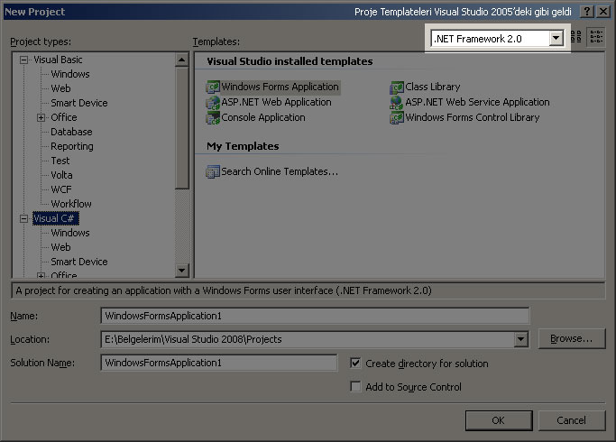Select Smart Device under Visual Basic
The image size is (616, 442).
(x=78, y=103)
